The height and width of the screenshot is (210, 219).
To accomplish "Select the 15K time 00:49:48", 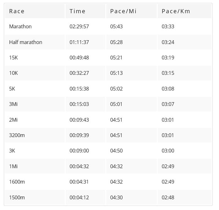I will click(x=79, y=58).
